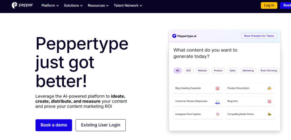The width and height of the screenshot is (291, 140).
Task: Click the Compelling Bullet Points megaphone icon
Action: [269, 114]
